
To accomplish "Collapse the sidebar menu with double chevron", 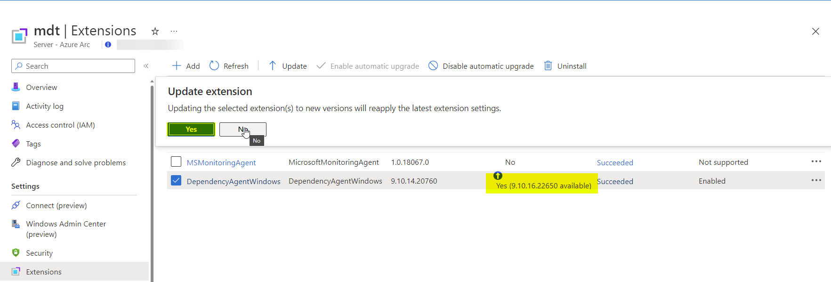I will point(146,66).
